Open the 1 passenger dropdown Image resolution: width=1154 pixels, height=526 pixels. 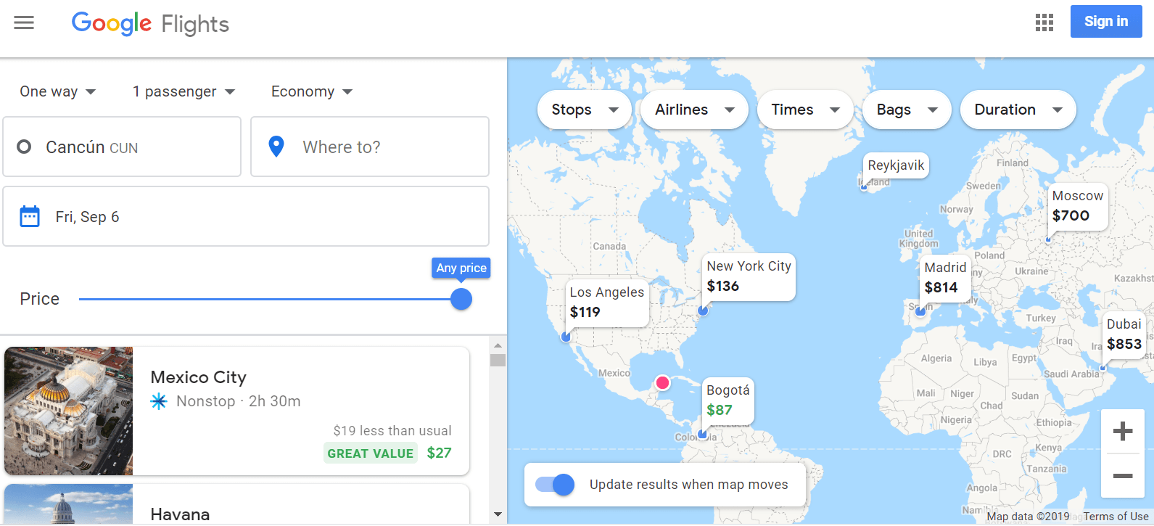(x=184, y=91)
